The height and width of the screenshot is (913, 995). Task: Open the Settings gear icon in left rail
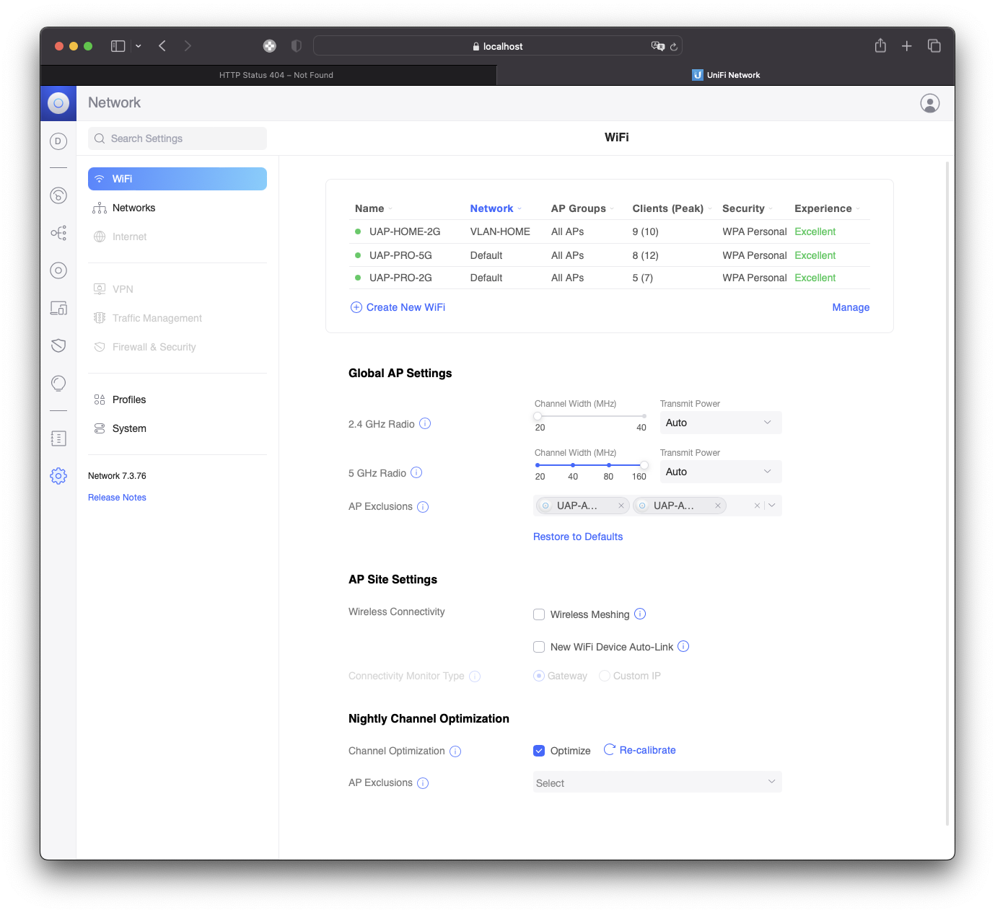(x=58, y=476)
